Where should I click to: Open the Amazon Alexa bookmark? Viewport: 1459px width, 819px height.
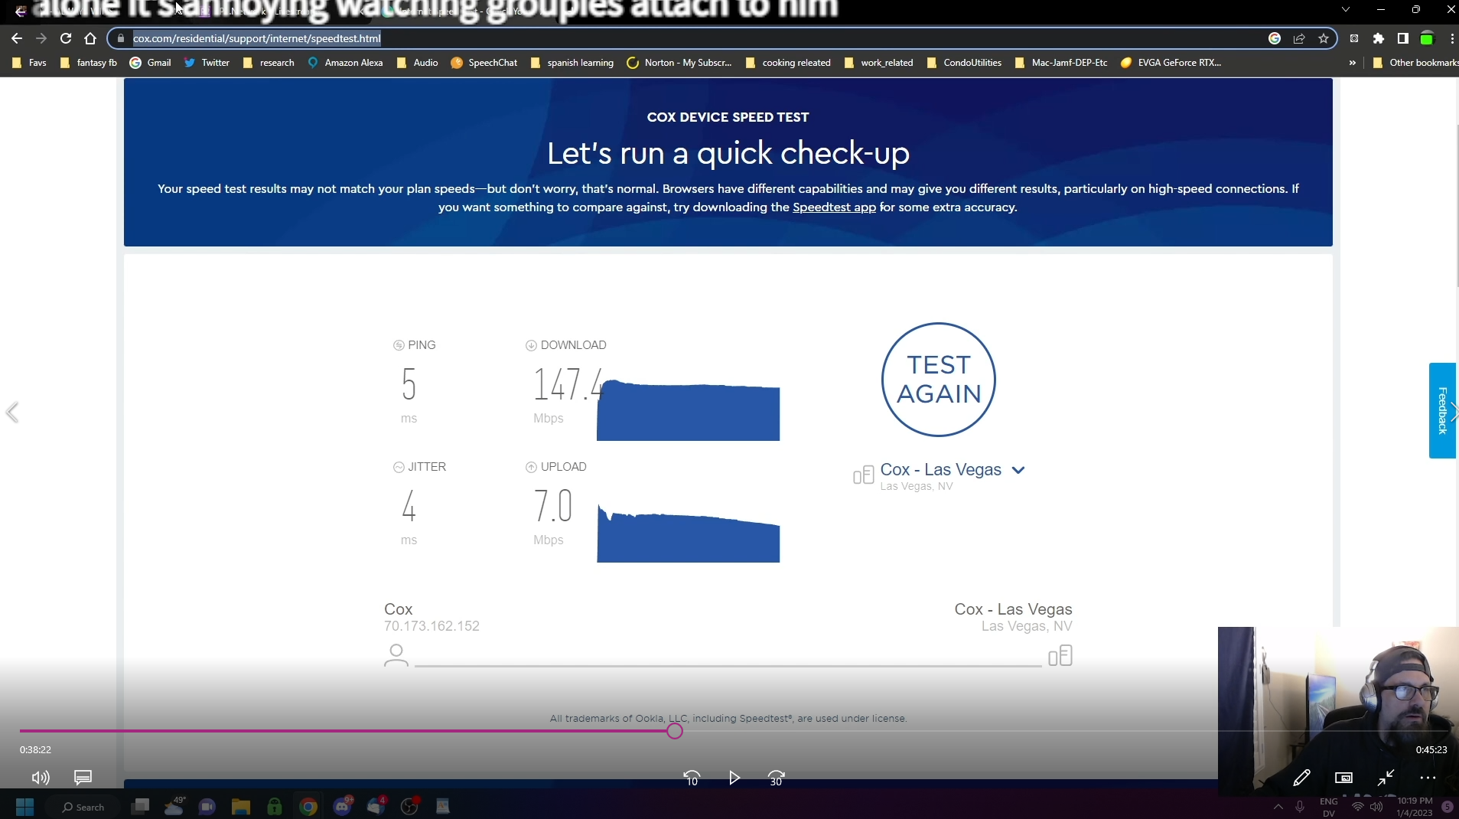[345, 63]
